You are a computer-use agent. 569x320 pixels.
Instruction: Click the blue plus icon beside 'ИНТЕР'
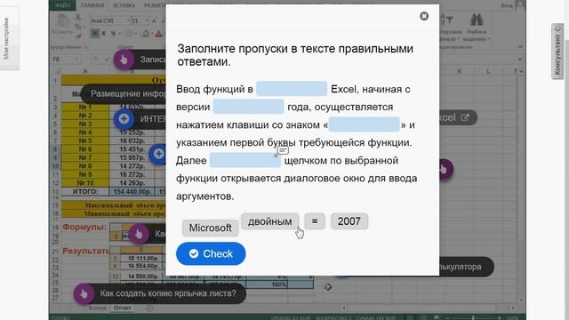[x=124, y=118]
